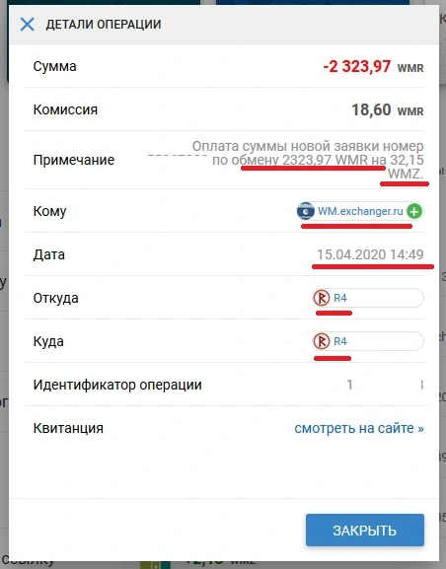446x569 pixels.
Task: Click the ruble purse icon in the Куда row
Action: tap(322, 341)
